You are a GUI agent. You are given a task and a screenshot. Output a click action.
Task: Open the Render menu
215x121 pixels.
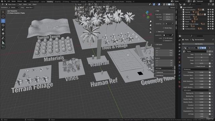tap(13, 1)
